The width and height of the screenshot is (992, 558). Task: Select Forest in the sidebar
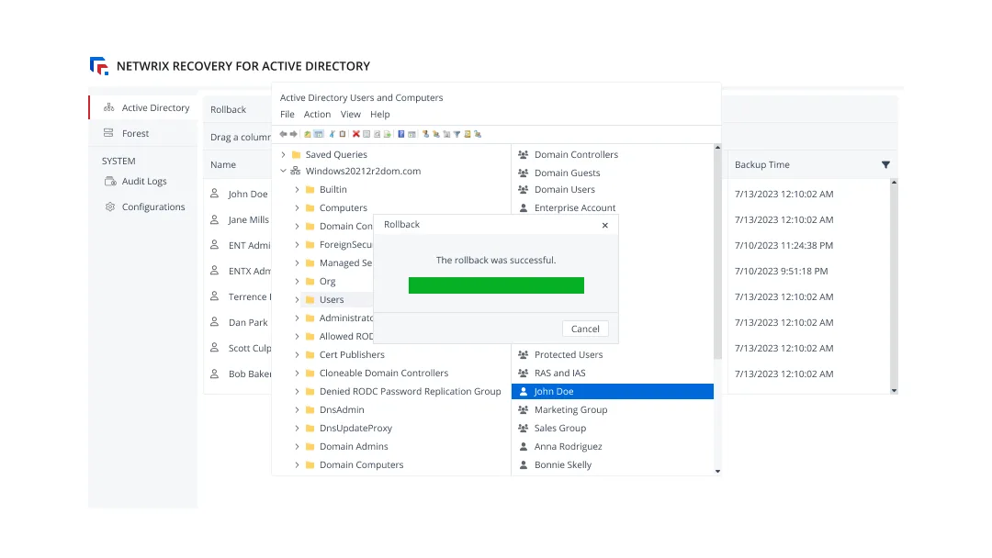(143, 133)
